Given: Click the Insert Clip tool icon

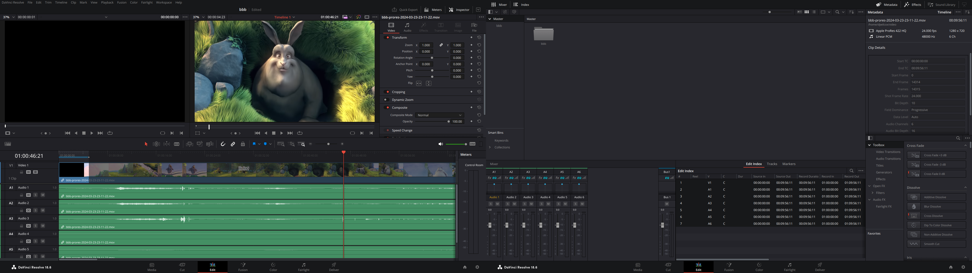Looking at the screenshot, I should [x=189, y=144].
